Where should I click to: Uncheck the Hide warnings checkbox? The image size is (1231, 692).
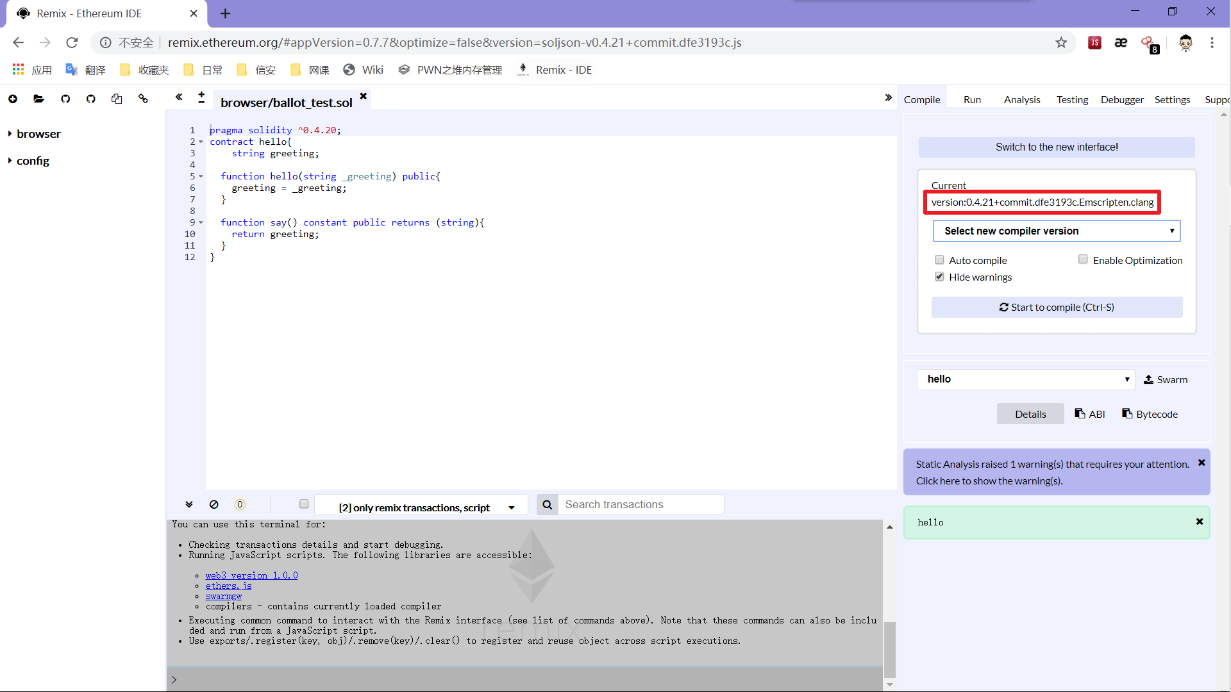(x=939, y=276)
